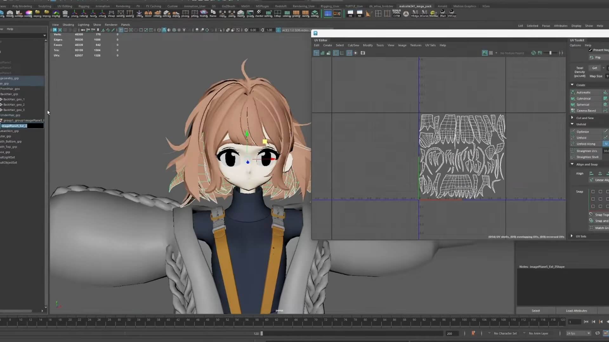The height and width of the screenshot is (342, 609).
Task: Collapse the Create section in UV Toolkit
Action: click(x=572, y=85)
